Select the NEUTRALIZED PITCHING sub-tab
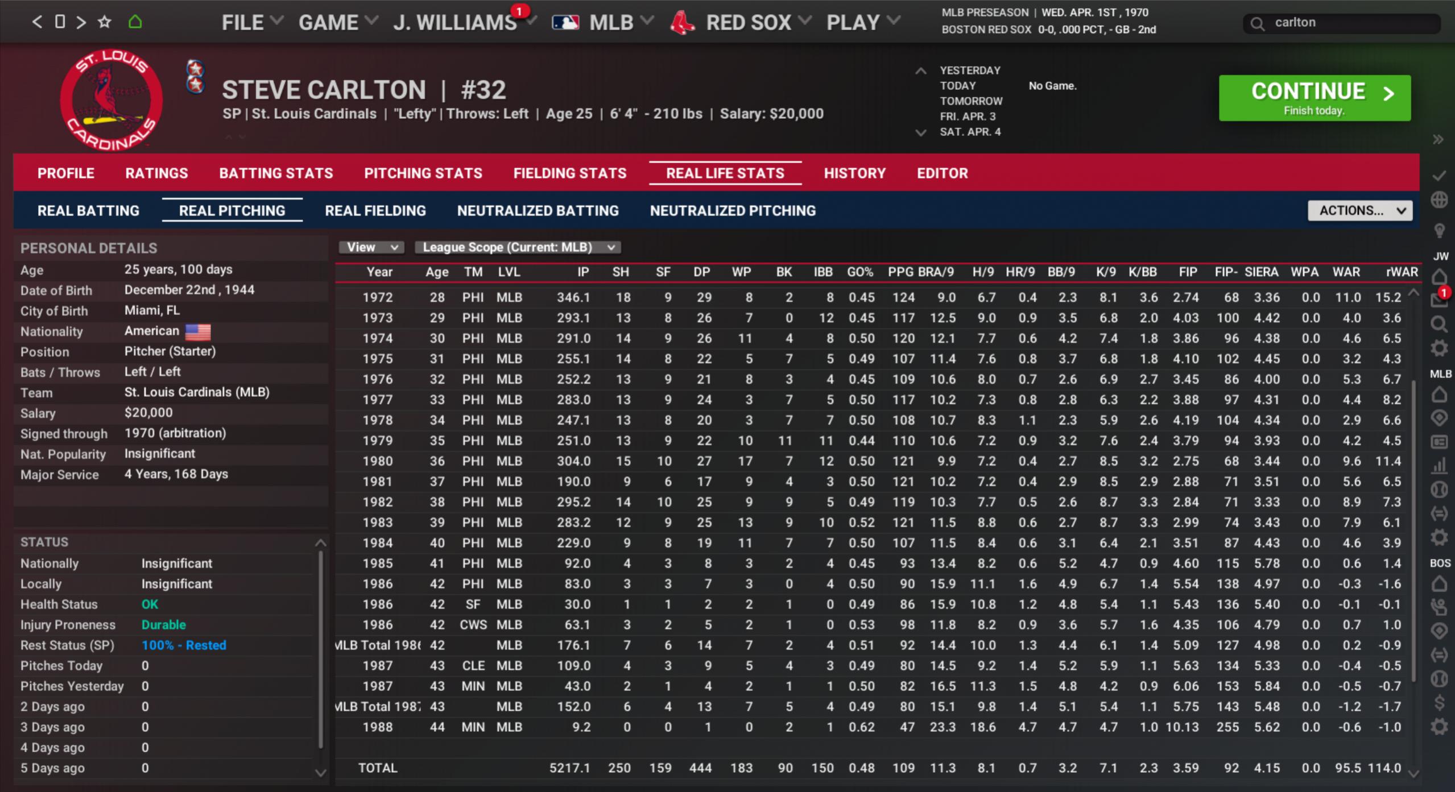Screen dimensions: 1455x792 [733, 211]
